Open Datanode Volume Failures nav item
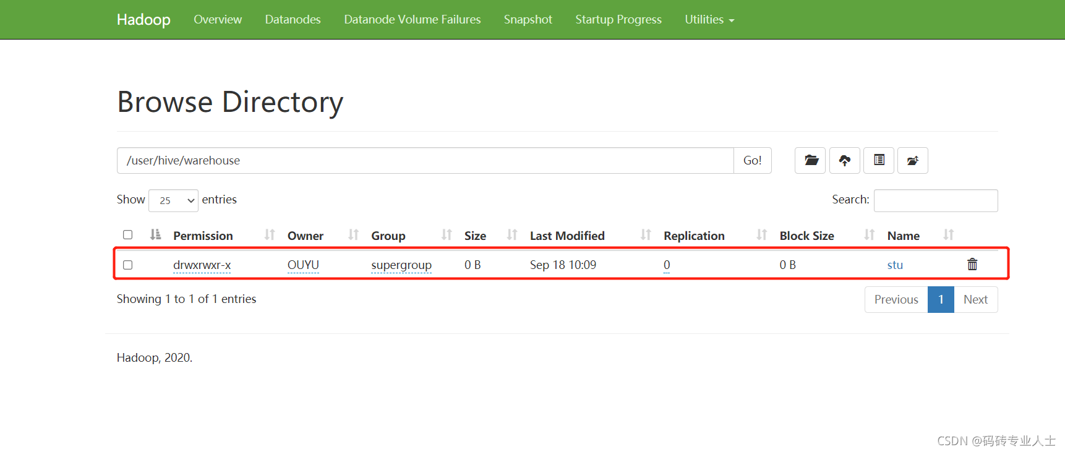Viewport: 1065px width, 452px height. [413, 20]
